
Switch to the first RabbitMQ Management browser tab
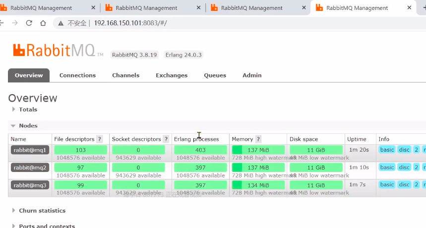pyautogui.click(x=41, y=8)
